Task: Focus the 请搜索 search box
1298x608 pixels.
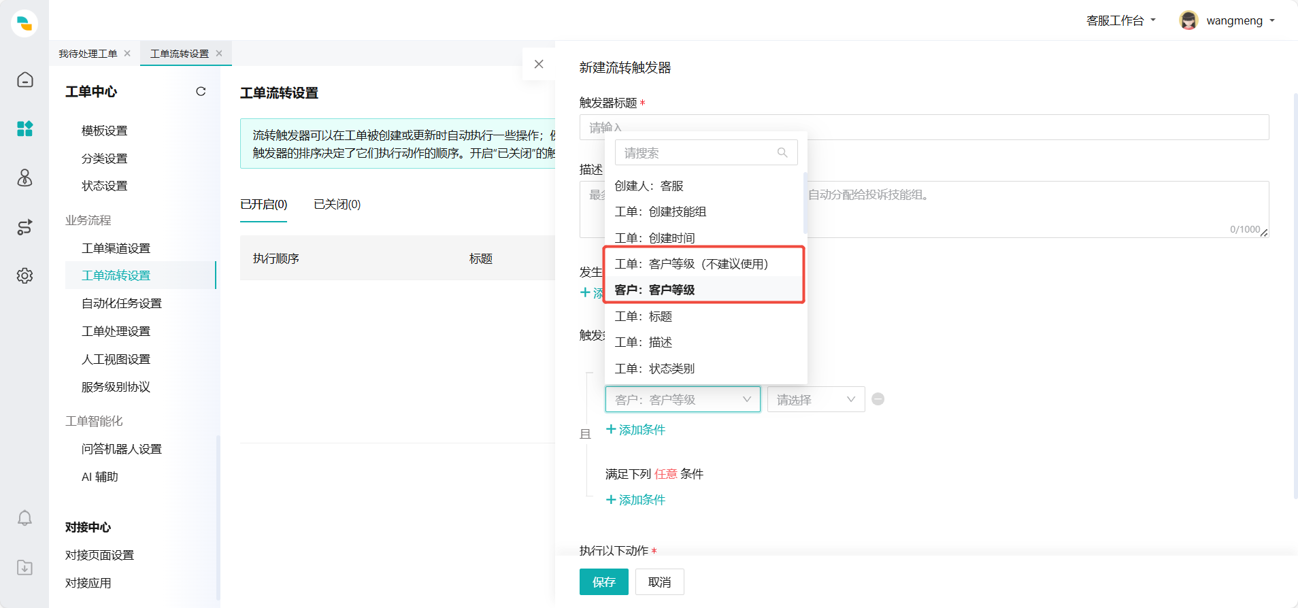Action: tap(706, 153)
